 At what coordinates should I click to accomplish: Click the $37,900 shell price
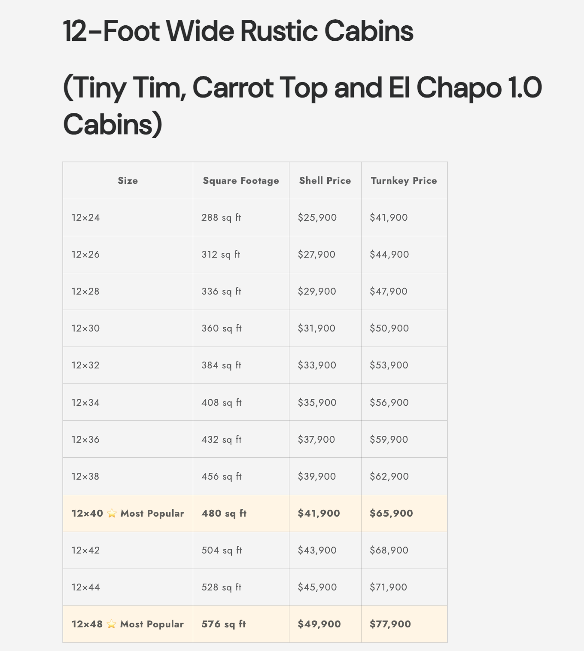click(316, 439)
